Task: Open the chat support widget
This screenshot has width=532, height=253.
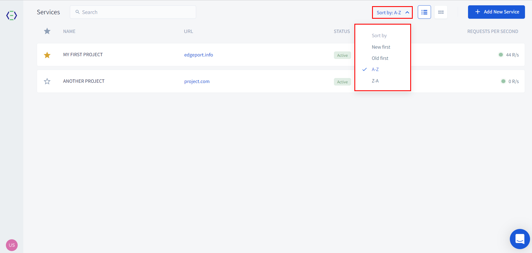Action: (x=519, y=239)
